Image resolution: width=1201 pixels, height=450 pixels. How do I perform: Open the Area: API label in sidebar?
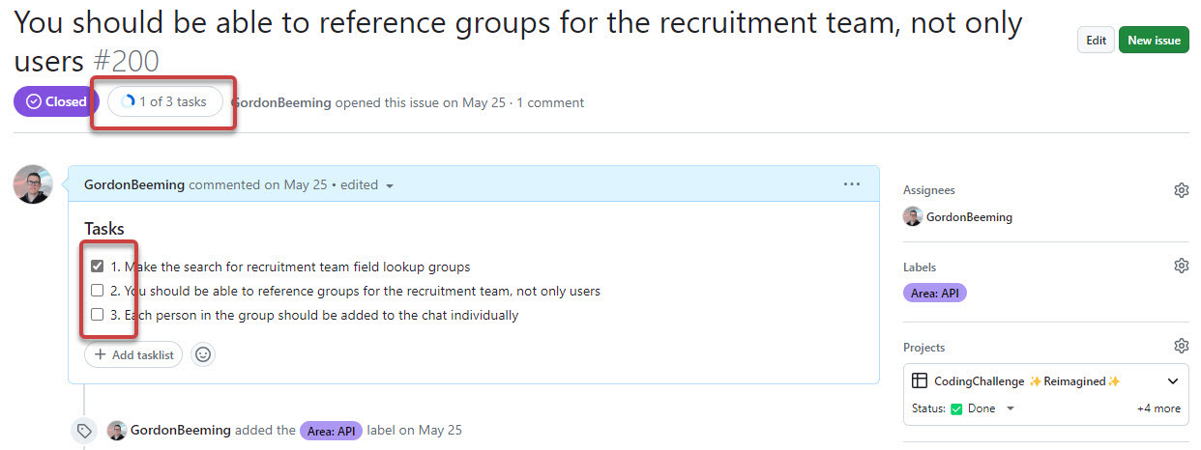[934, 293]
